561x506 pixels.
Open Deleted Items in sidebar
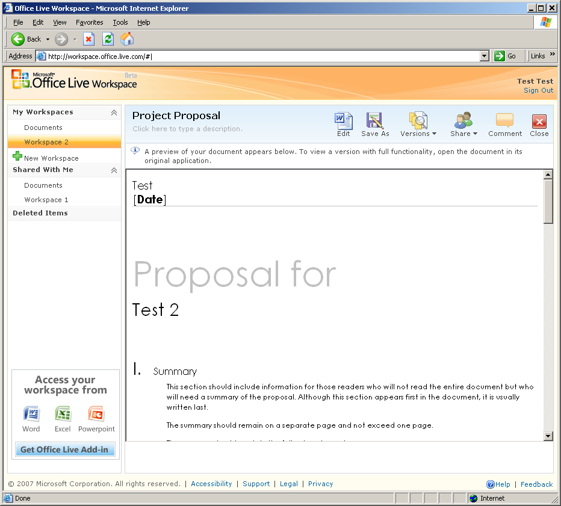click(40, 213)
